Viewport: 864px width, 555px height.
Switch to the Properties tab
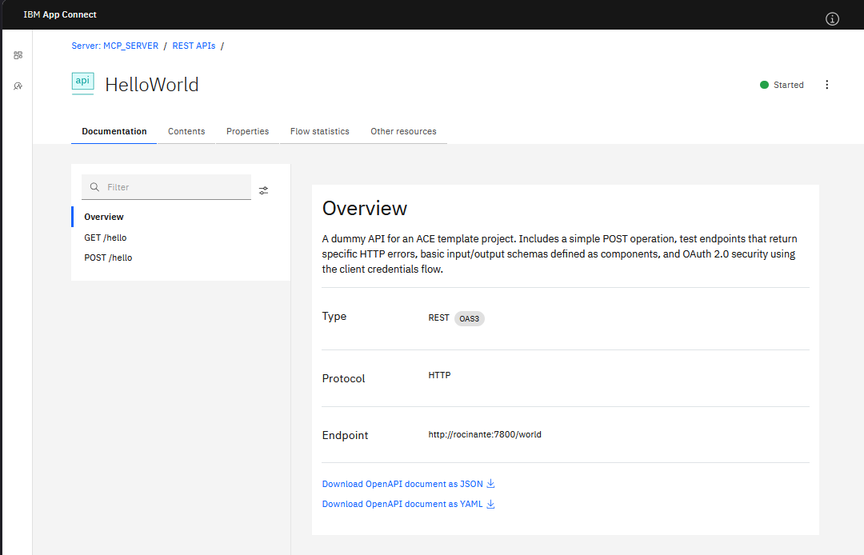pos(247,131)
